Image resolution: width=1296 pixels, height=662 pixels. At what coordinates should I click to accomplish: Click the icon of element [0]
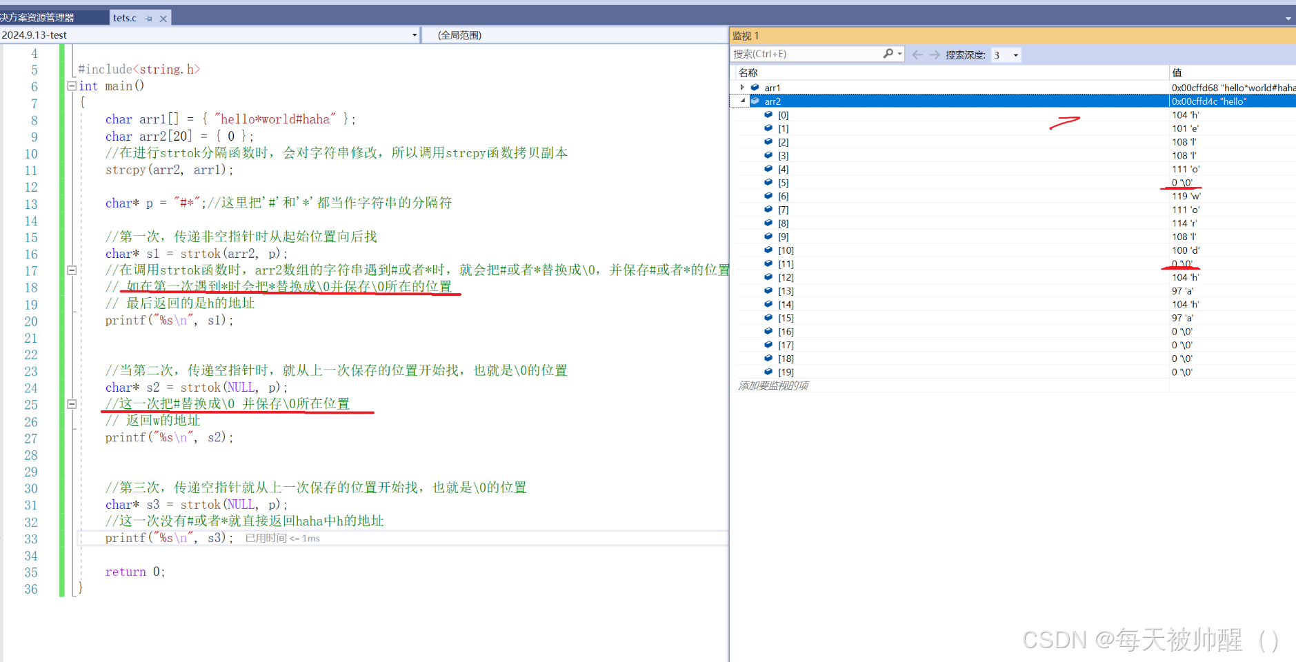768,114
